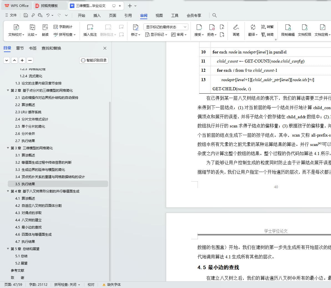Click the promote heading plus button
This screenshot has height=288, width=331.
(x=22, y=60)
